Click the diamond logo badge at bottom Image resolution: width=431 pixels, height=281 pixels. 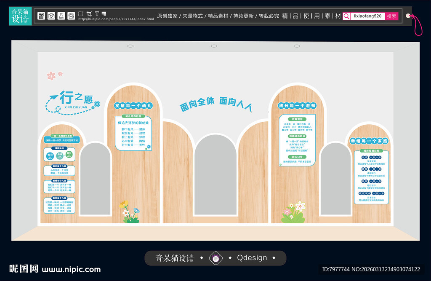coord(215,258)
